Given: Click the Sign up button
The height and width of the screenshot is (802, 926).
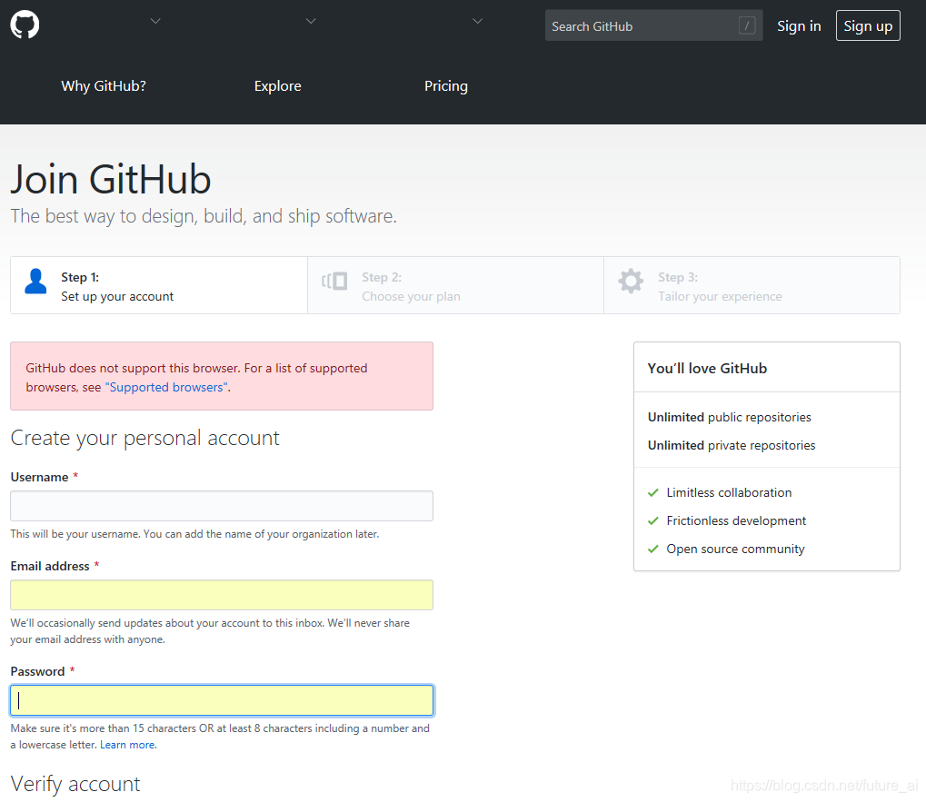Looking at the screenshot, I should (x=868, y=26).
